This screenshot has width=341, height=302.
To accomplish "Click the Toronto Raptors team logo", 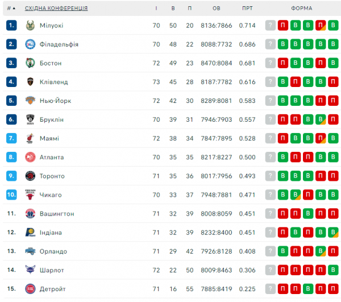I will 30,176.
